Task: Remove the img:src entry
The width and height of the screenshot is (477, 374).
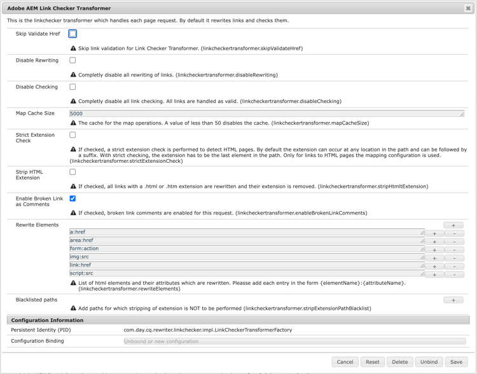Action: pyautogui.click(x=454, y=258)
